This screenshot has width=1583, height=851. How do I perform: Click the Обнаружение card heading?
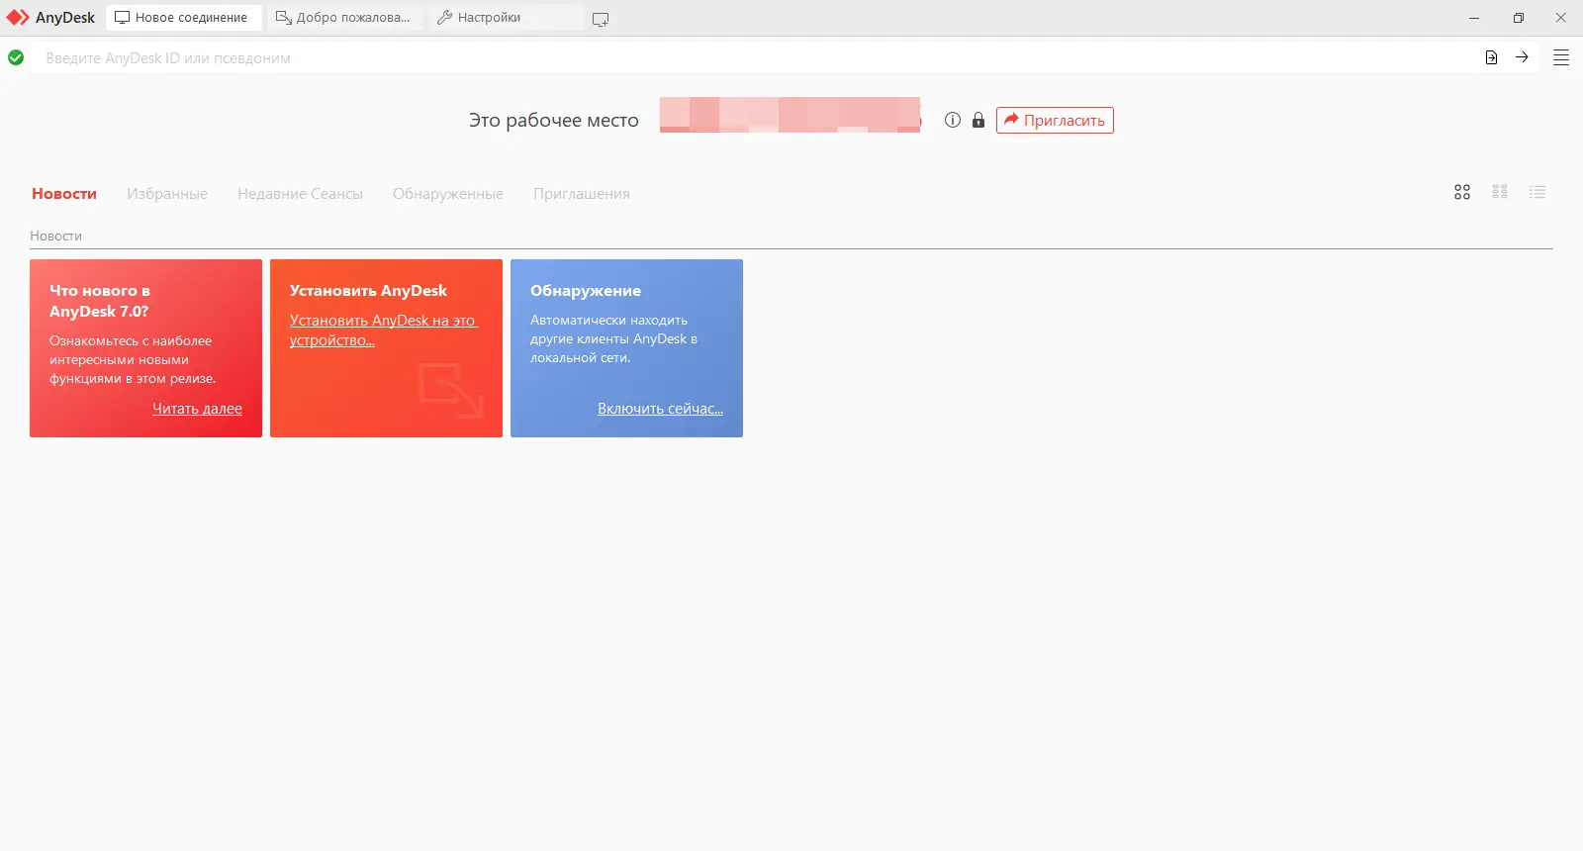(586, 290)
